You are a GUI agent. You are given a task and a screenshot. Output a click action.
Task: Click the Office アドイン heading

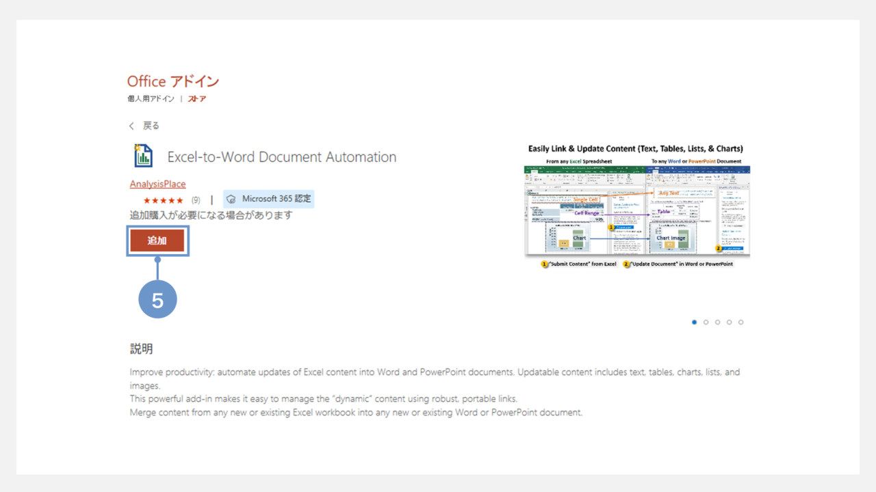(173, 81)
